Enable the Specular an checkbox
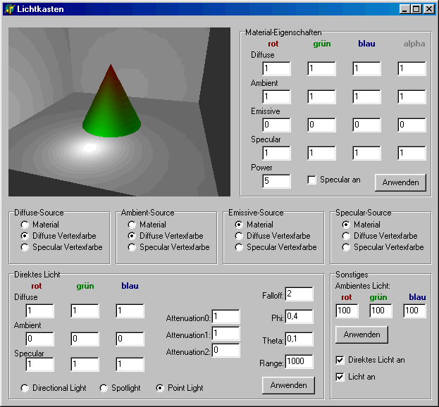This screenshot has height=407, width=439. click(311, 180)
